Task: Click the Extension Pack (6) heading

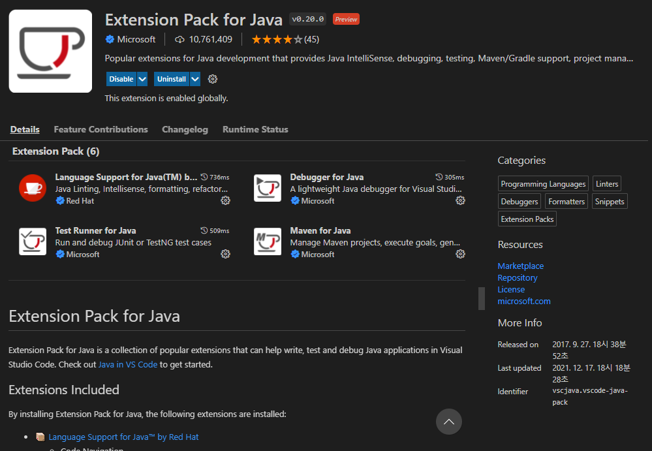Action: pyautogui.click(x=55, y=151)
